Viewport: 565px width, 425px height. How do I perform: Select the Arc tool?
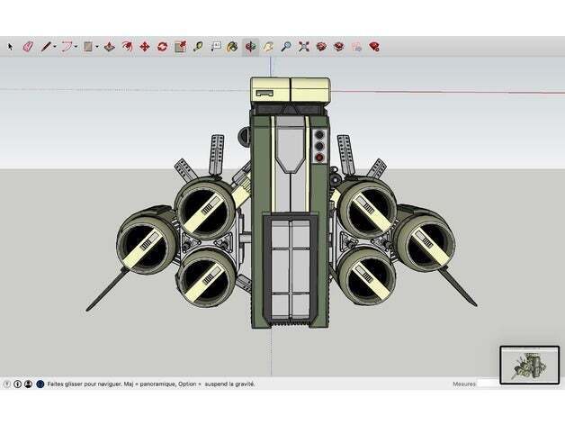click(x=67, y=47)
